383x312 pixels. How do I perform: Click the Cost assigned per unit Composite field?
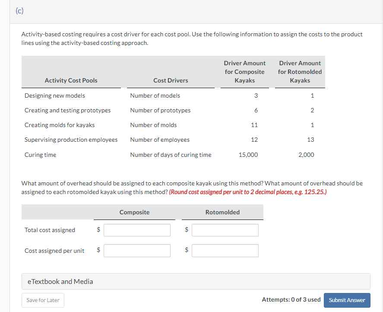[x=137, y=250]
